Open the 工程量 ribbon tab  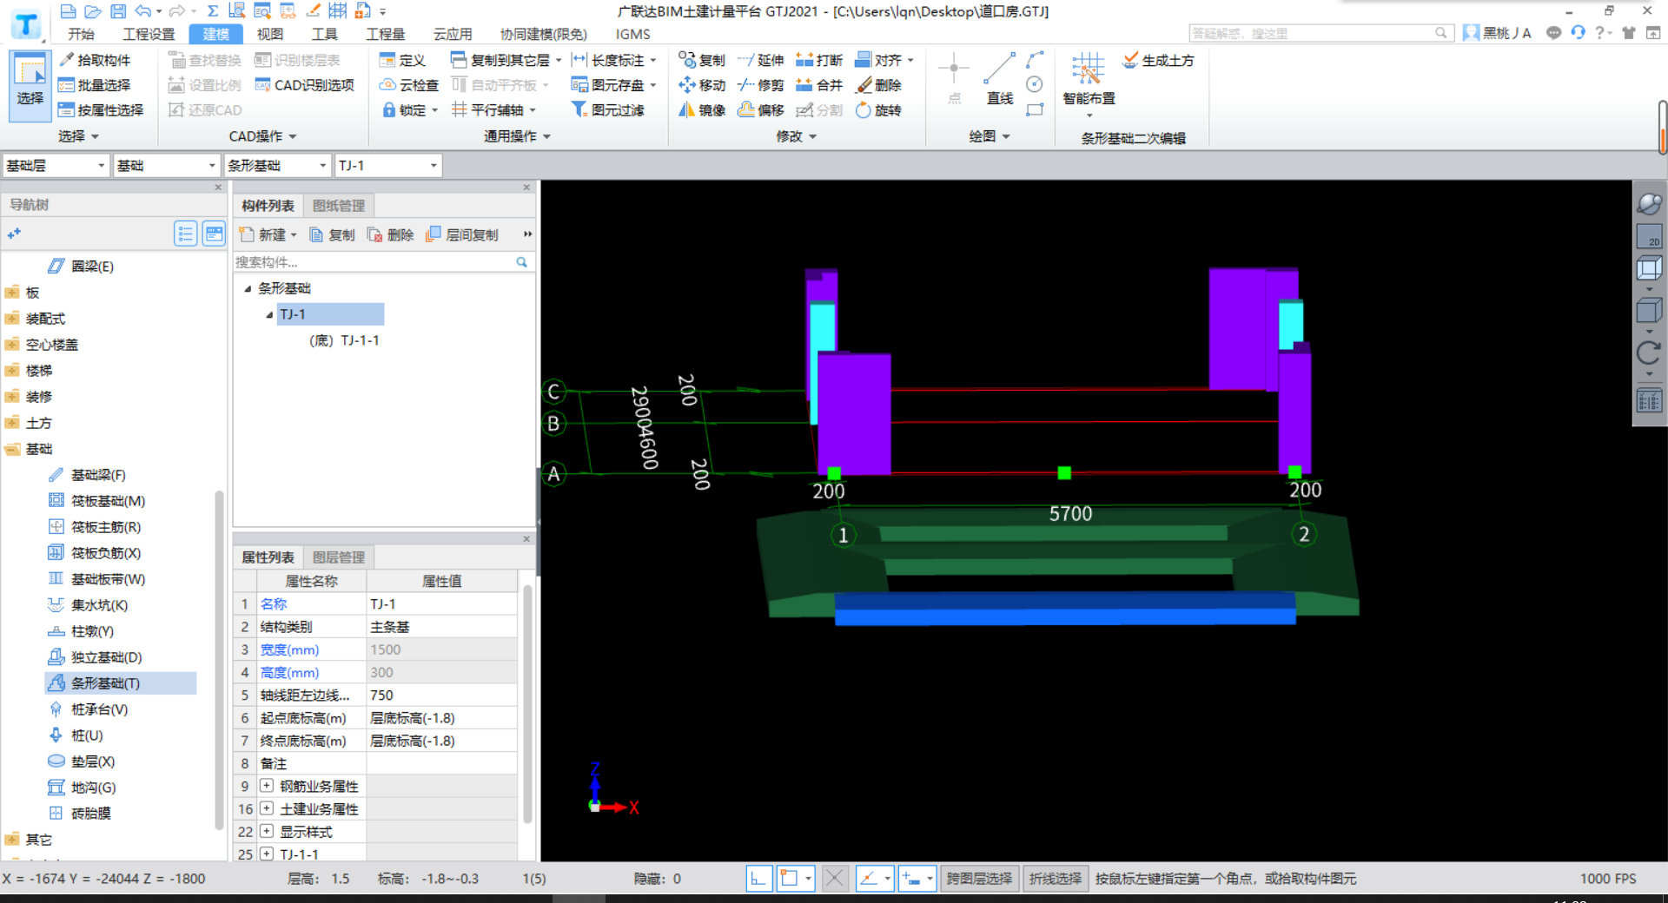click(x=385, y=34)
